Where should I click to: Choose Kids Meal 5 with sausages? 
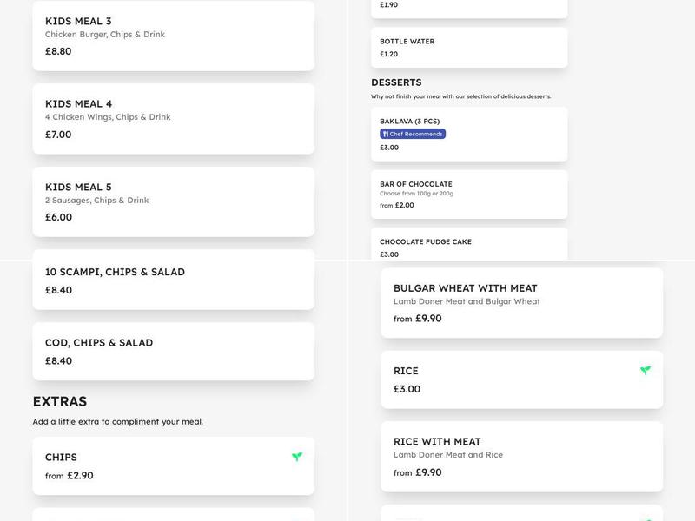tap(173, 201)
